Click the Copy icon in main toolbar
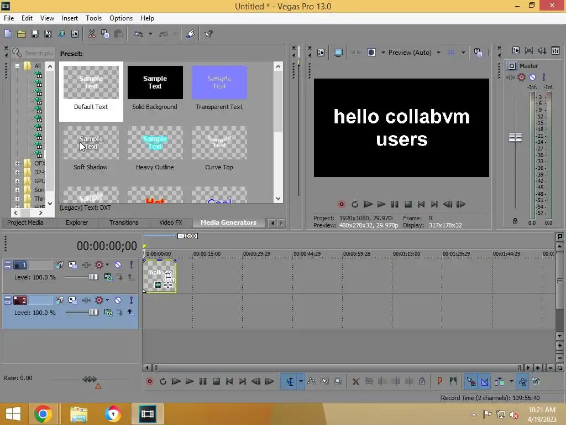566x425 pixels. coord(105,34)
